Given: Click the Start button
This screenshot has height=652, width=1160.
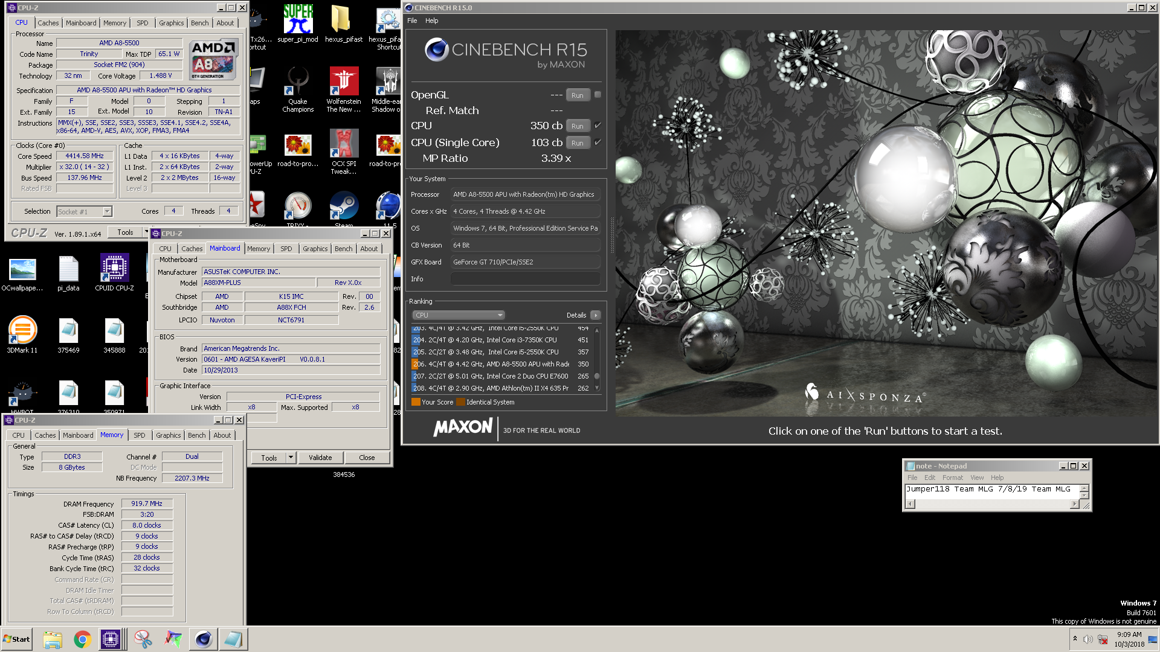Looking at the screenshot, I should click(16, 639).
